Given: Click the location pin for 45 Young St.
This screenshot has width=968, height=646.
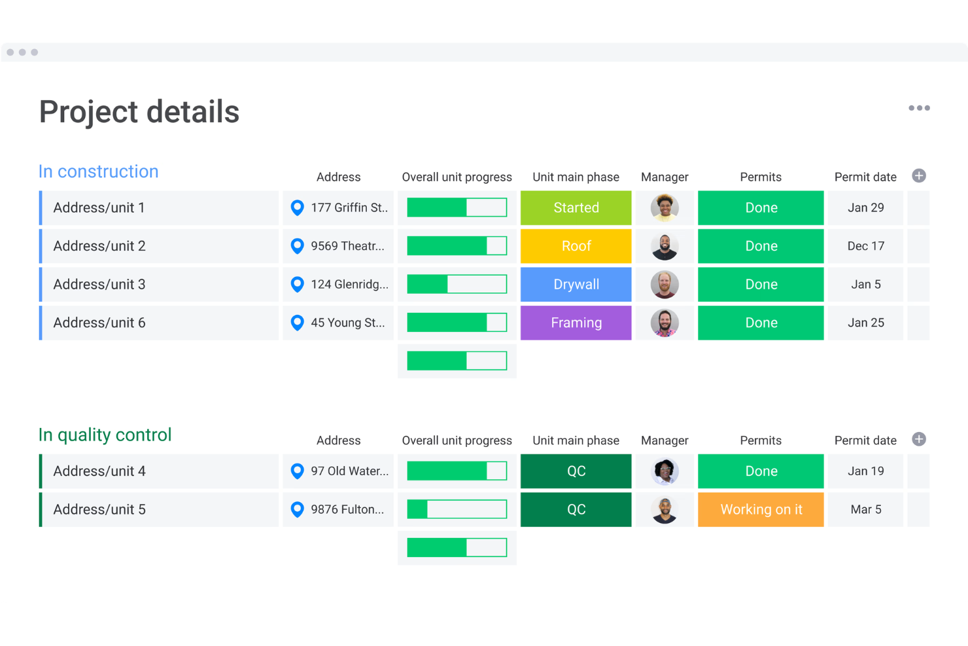Looking at the screenshot, I should pyautogui.click(x=298, y=323).
